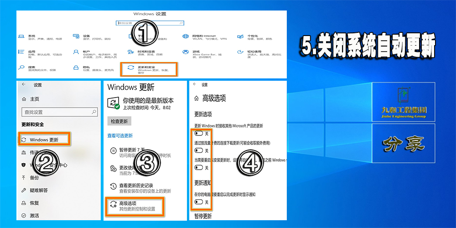Select 备份 (Backup) in the sidebar
This screenshot has height=228, width=456.
coord(31,178)
